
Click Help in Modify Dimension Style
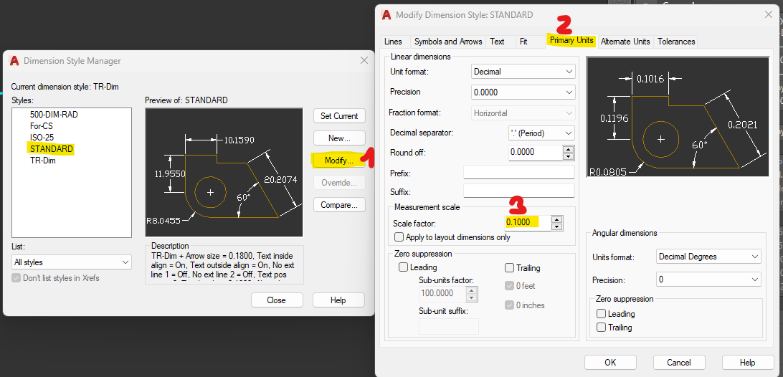[748, 363]
